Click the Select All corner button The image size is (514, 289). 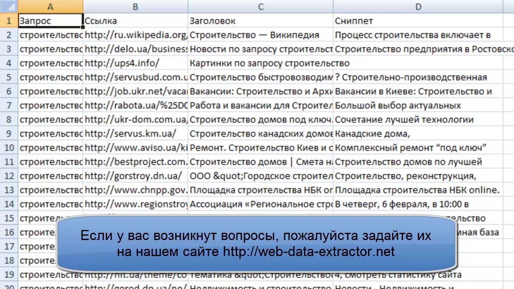[x=9, y=6]
